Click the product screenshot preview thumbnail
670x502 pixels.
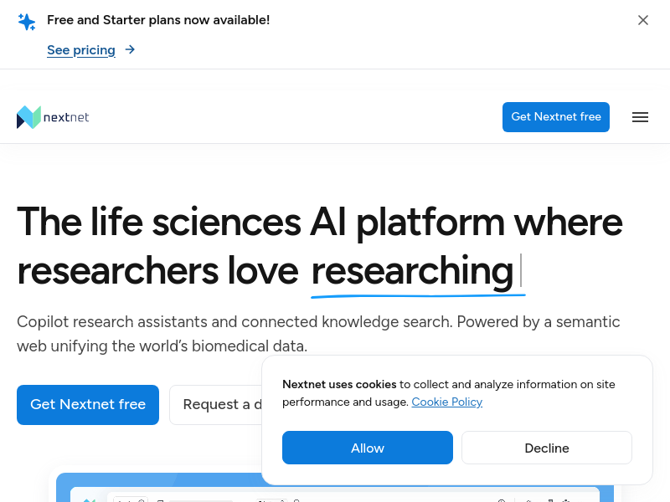click(x=159, y=489)
